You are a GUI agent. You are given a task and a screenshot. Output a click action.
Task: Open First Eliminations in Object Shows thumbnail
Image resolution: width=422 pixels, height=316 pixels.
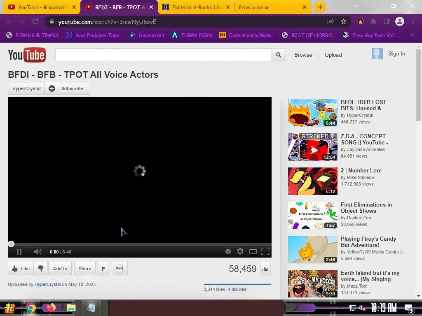312,215
